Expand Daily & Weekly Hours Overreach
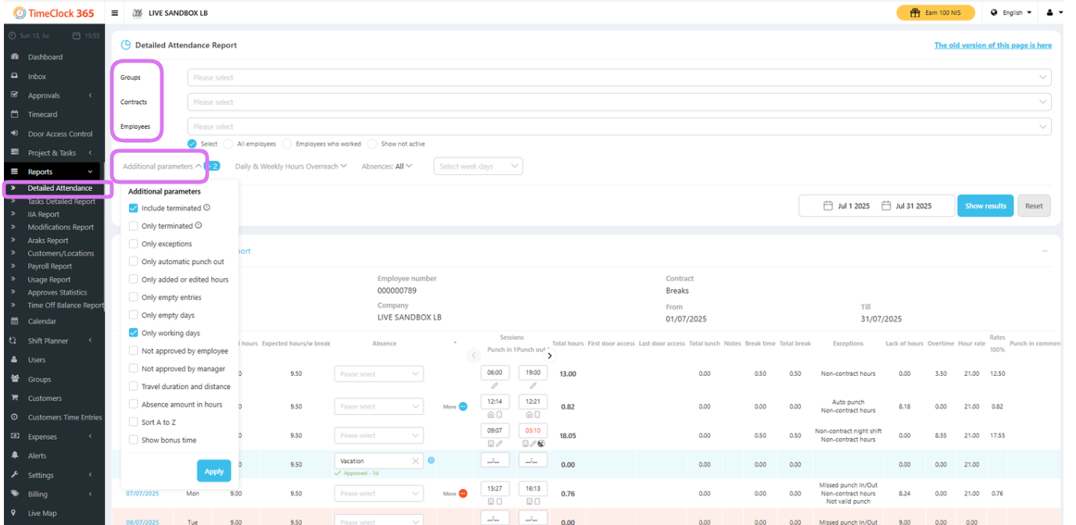Screen dimensions: 1076x525 click(290, 166)
